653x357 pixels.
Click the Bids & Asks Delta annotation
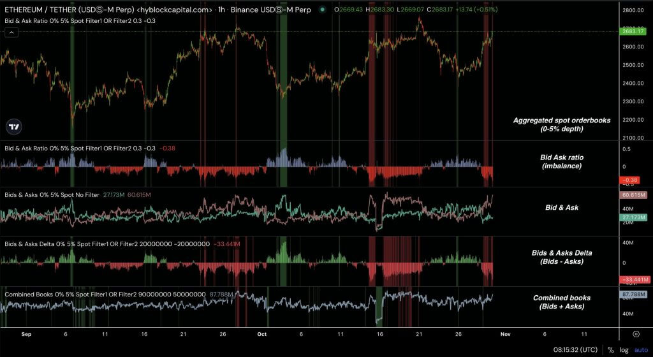click(x=561, y=257)
